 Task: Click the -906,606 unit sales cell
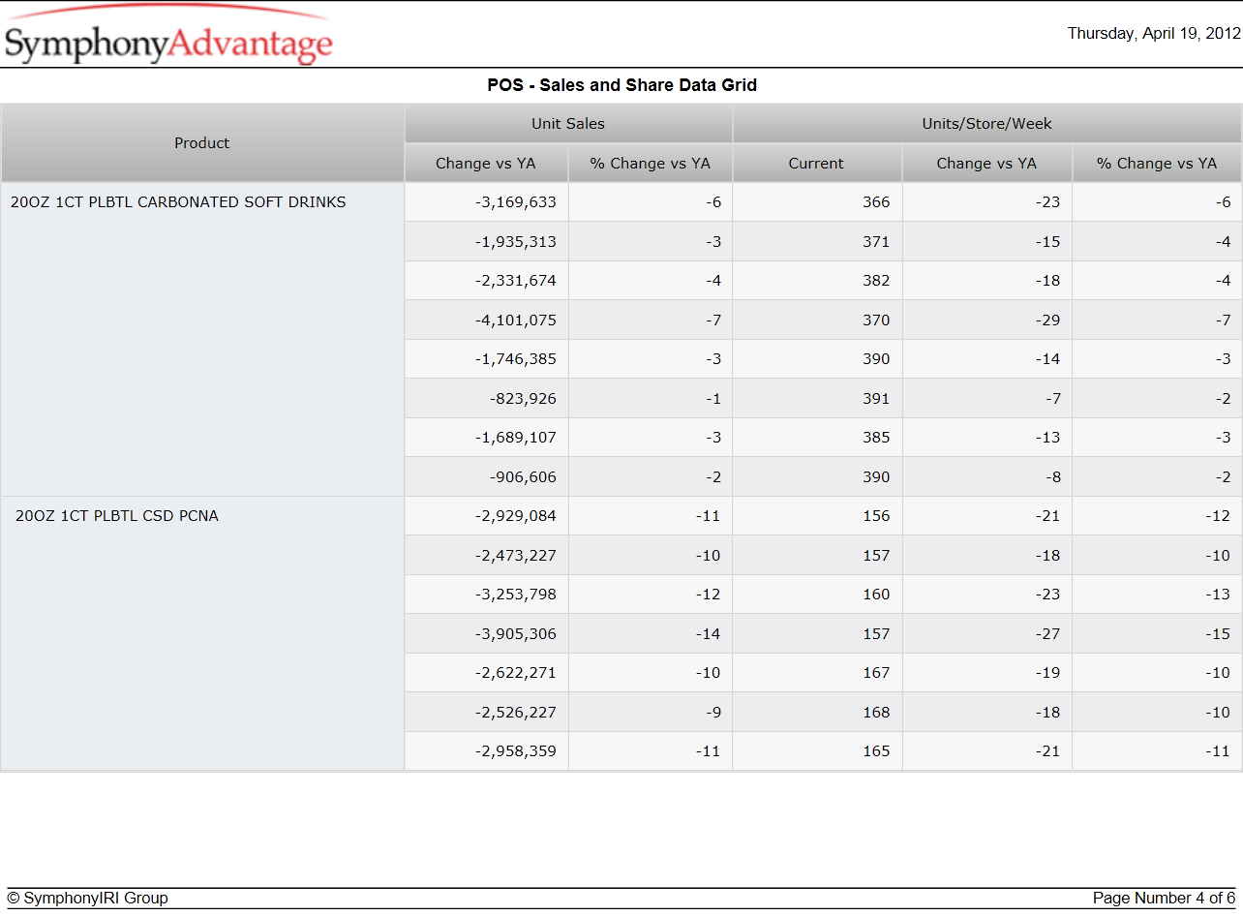(x=486, y=477)
